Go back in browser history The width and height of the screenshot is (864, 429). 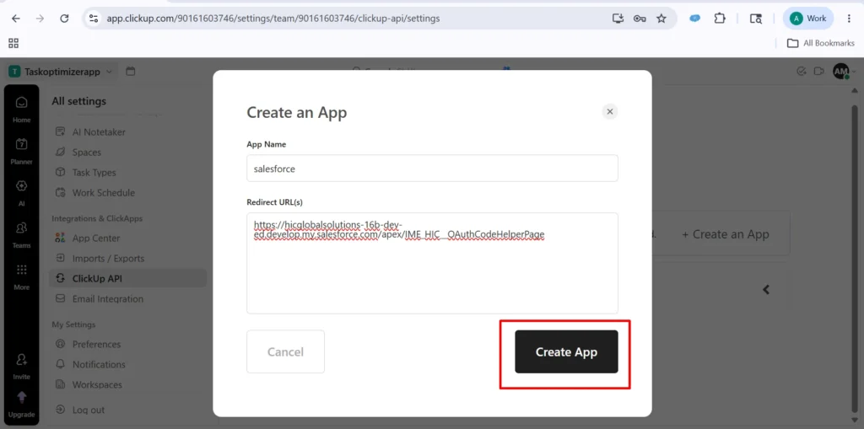[x=15, y=19]
